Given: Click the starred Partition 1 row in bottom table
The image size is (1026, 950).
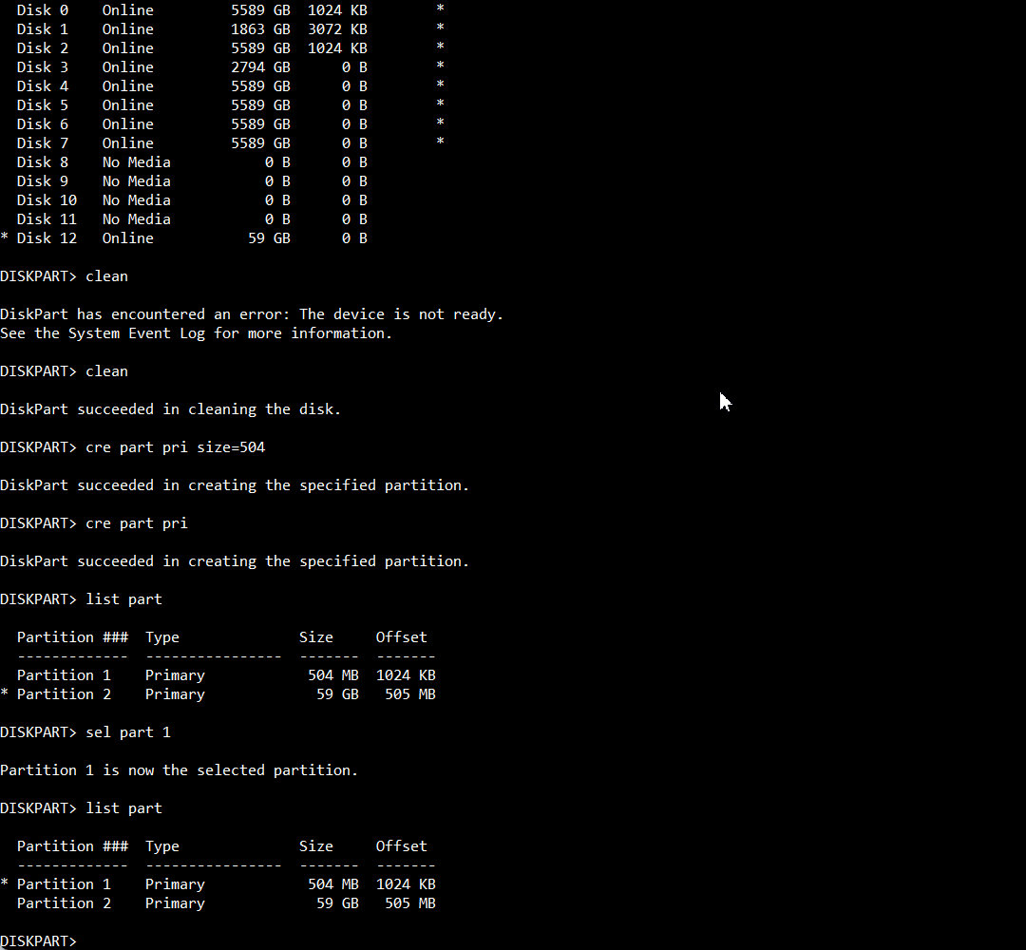Looking at the screenshot, I should click(x=218, y=883).
